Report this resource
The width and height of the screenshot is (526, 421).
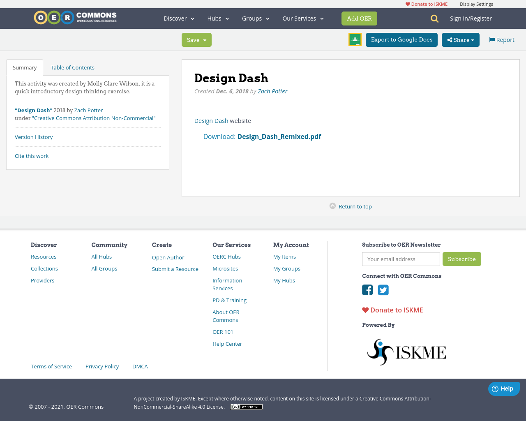(502, 40)
